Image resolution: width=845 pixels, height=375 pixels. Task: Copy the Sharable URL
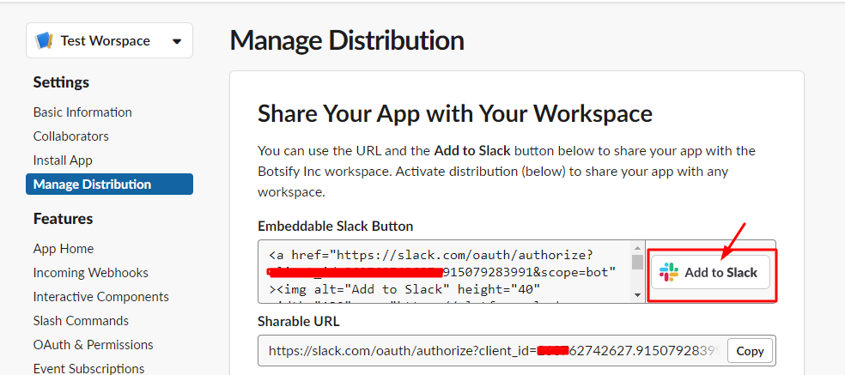[x=749, y=351]
